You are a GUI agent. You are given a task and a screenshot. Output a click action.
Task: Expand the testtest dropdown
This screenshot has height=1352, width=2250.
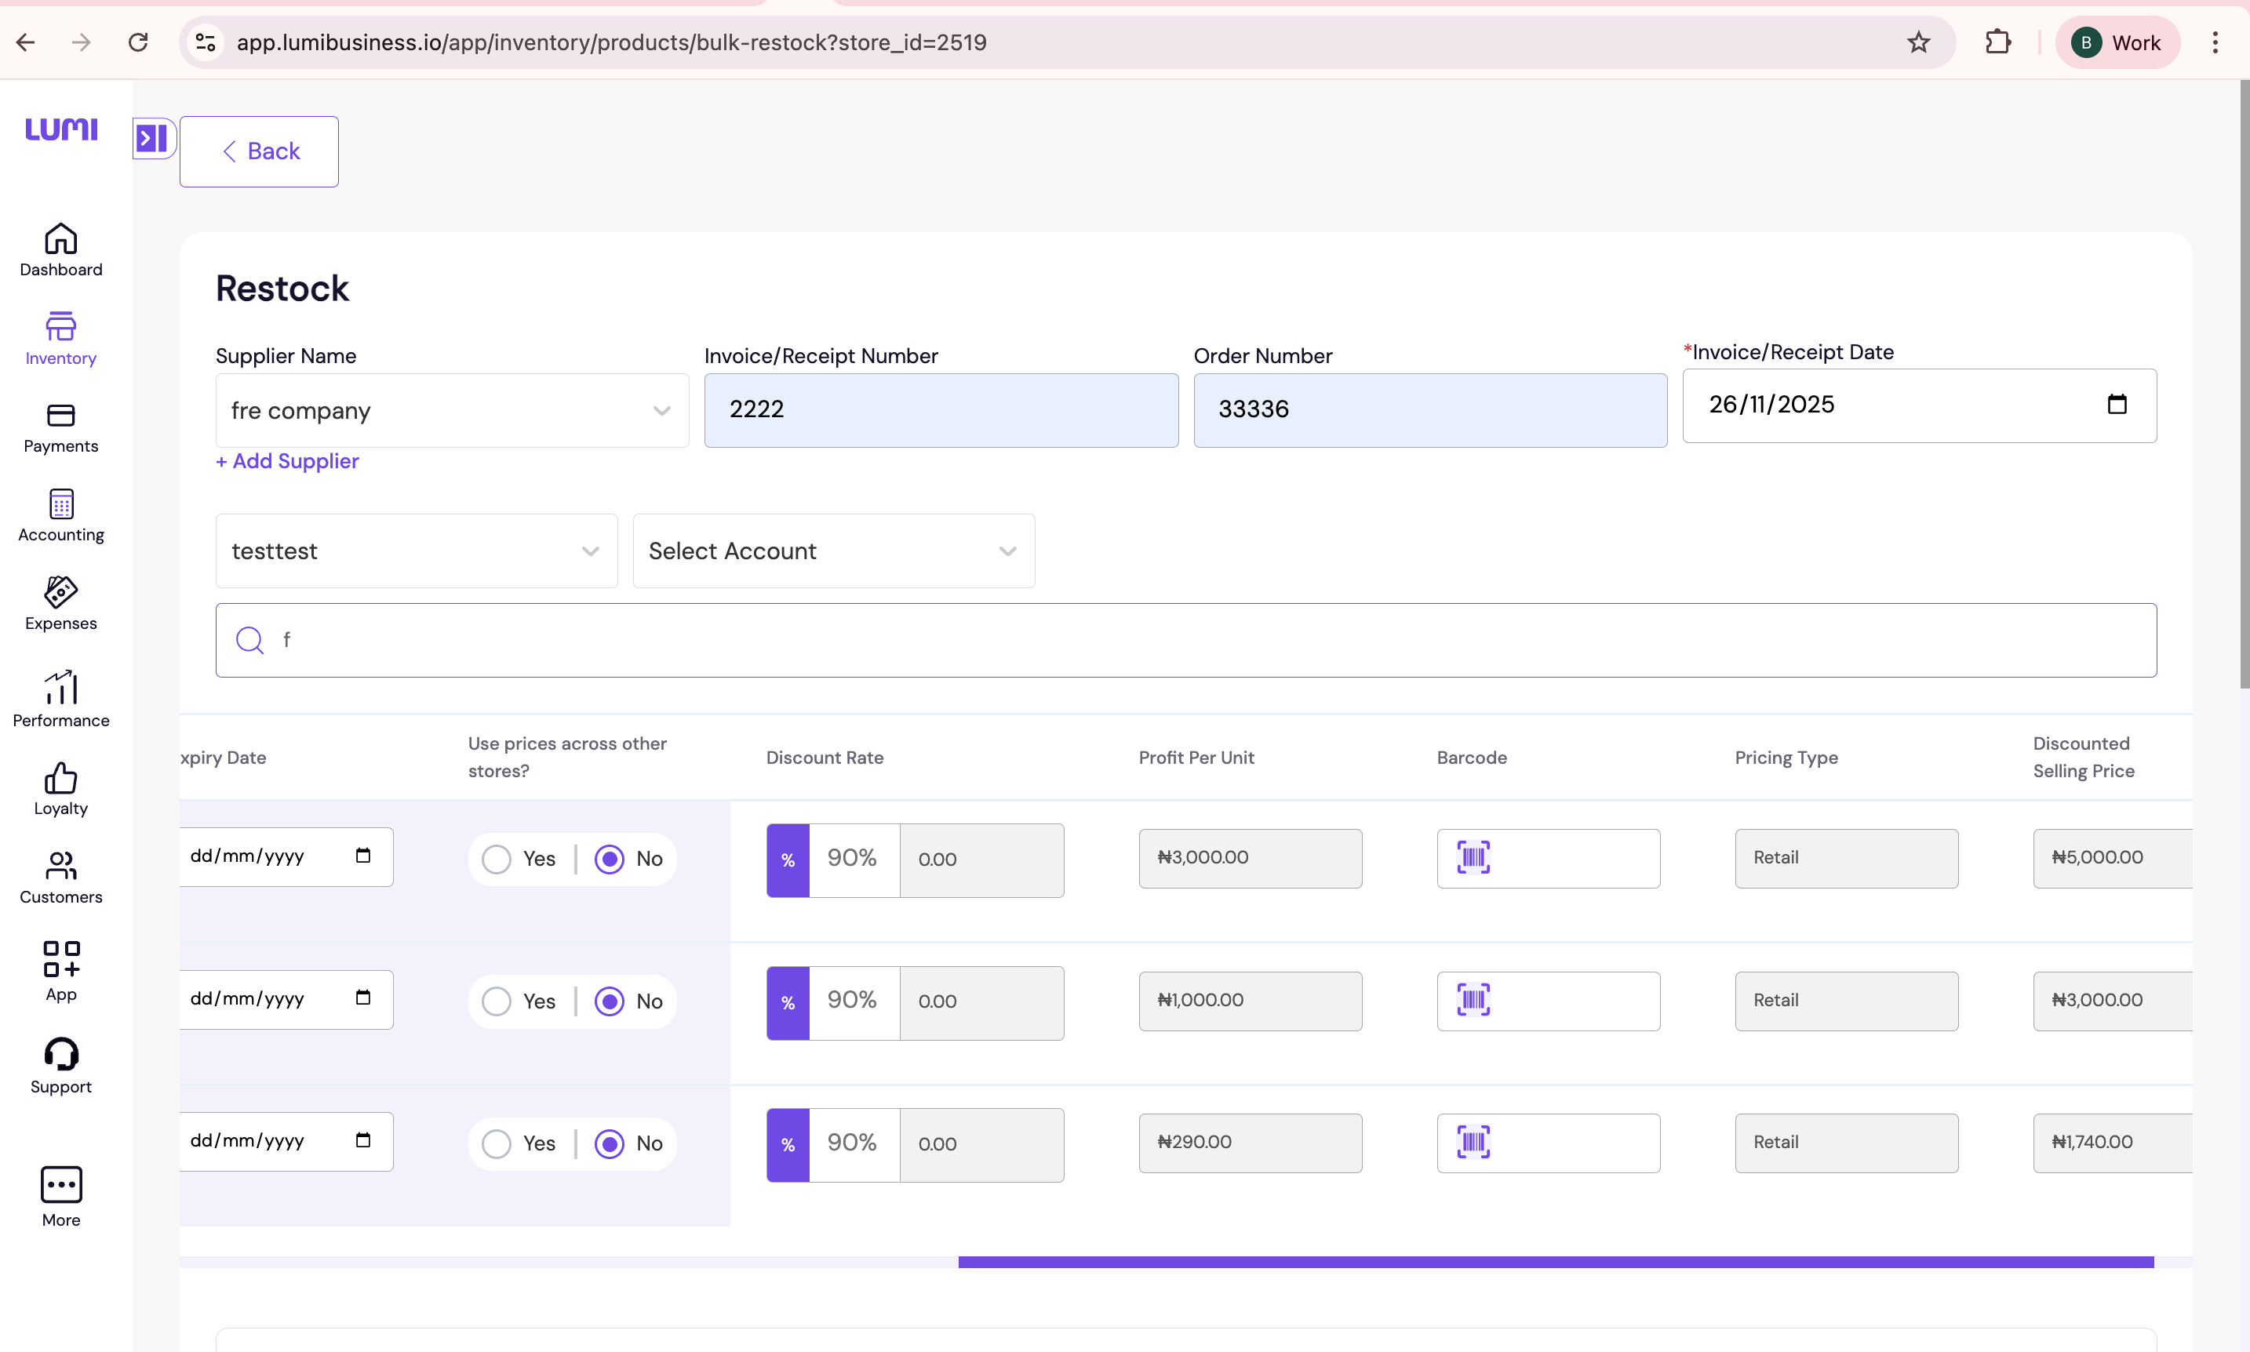point(417,551)
